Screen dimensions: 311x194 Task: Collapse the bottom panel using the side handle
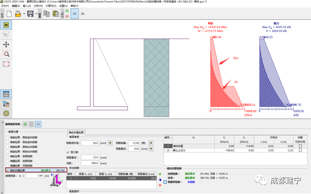click(x=2, y=122)
